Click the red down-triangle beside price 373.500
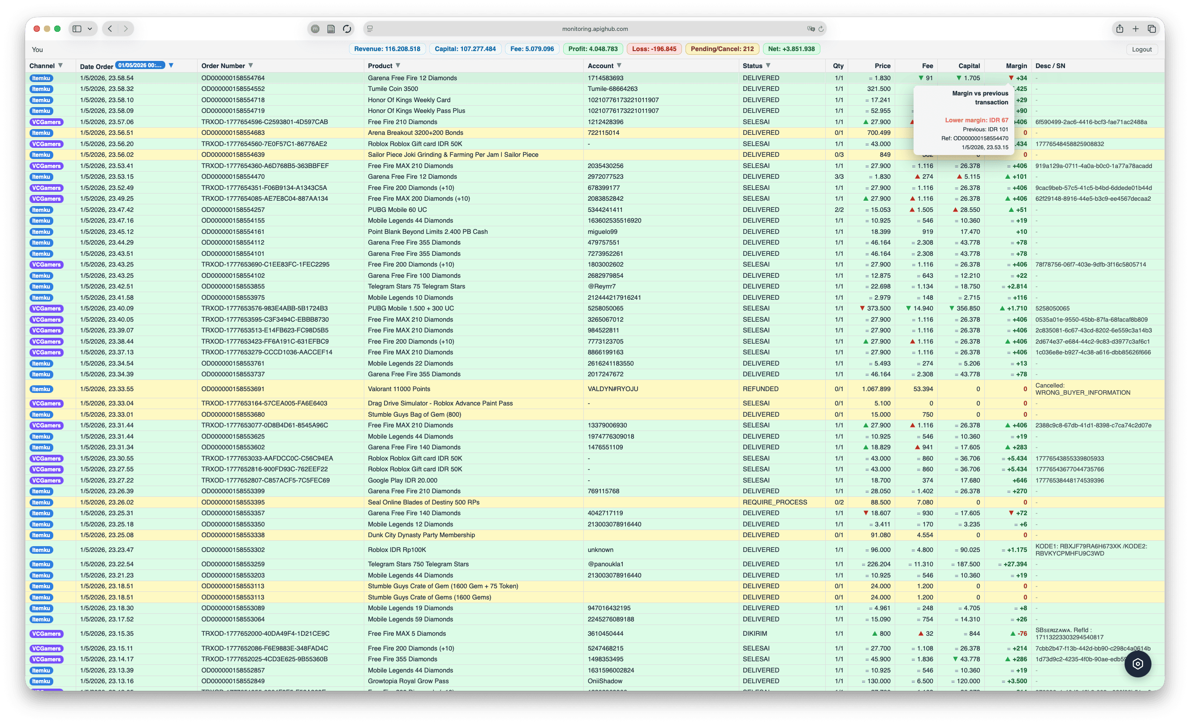Viewport: 1190px width, 724px height. pos(862,308)
